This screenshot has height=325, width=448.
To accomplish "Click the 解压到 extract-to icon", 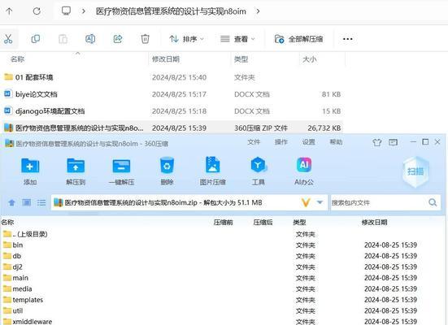I will pos(76,166).
